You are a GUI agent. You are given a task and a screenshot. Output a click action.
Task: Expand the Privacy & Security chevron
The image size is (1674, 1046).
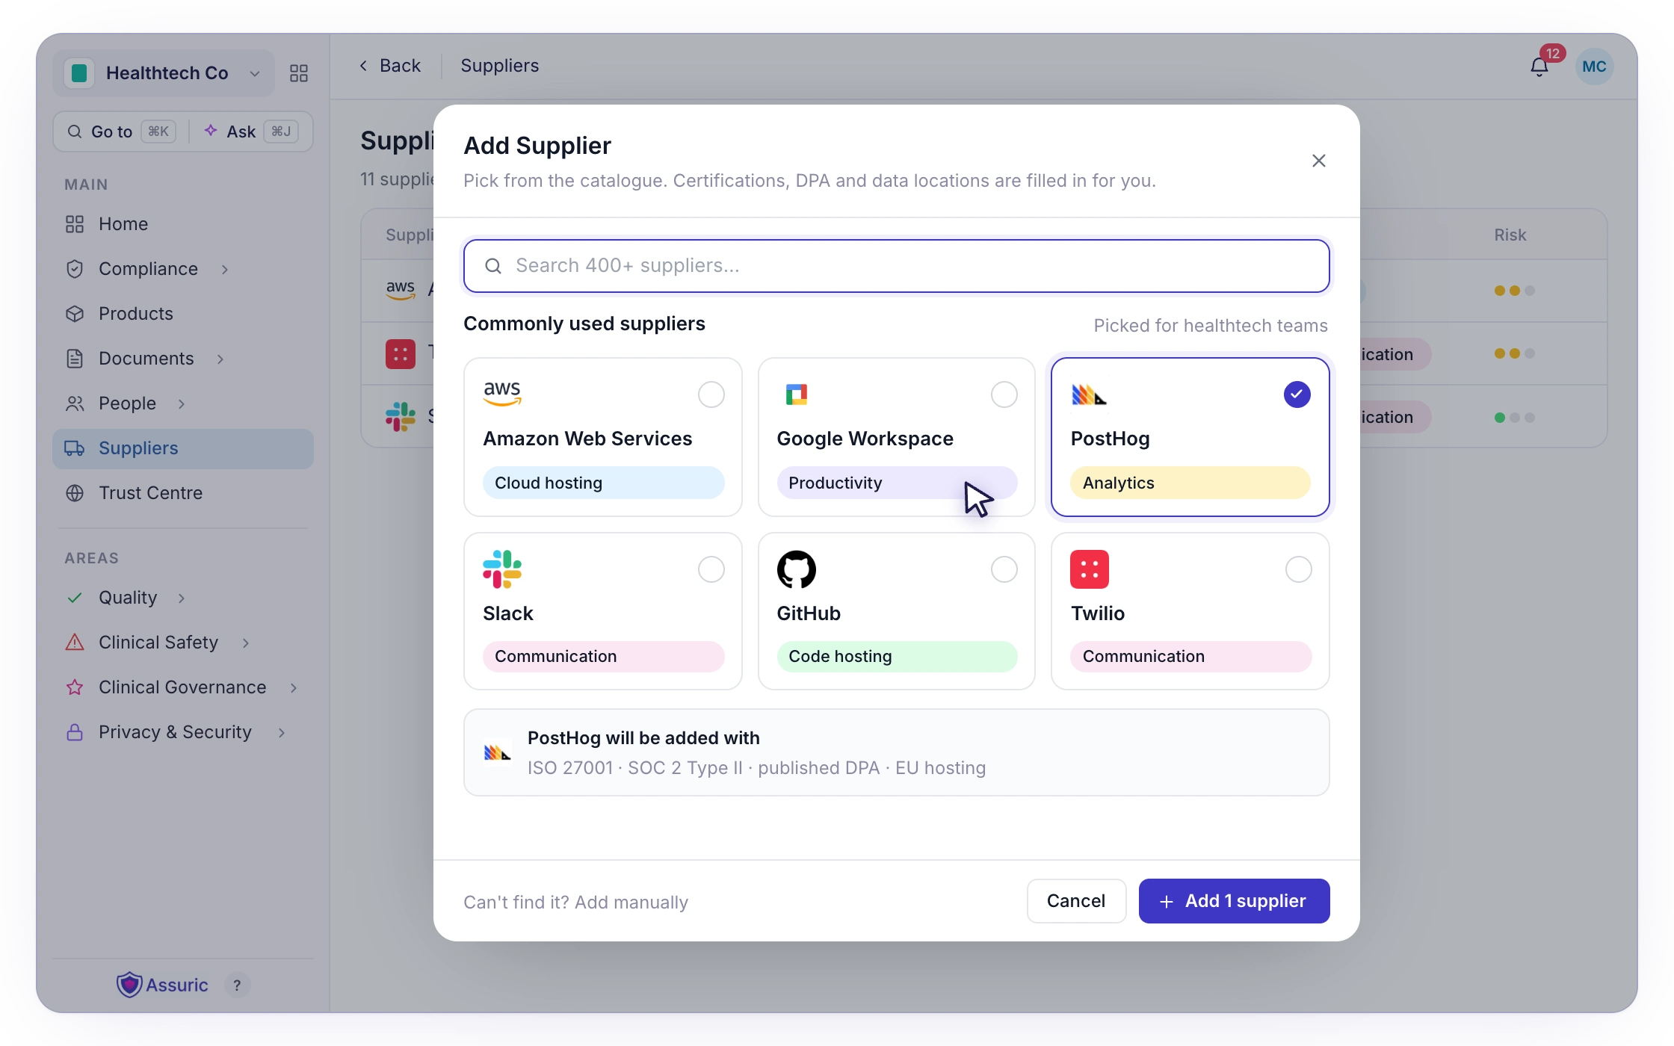pos(282,732)
